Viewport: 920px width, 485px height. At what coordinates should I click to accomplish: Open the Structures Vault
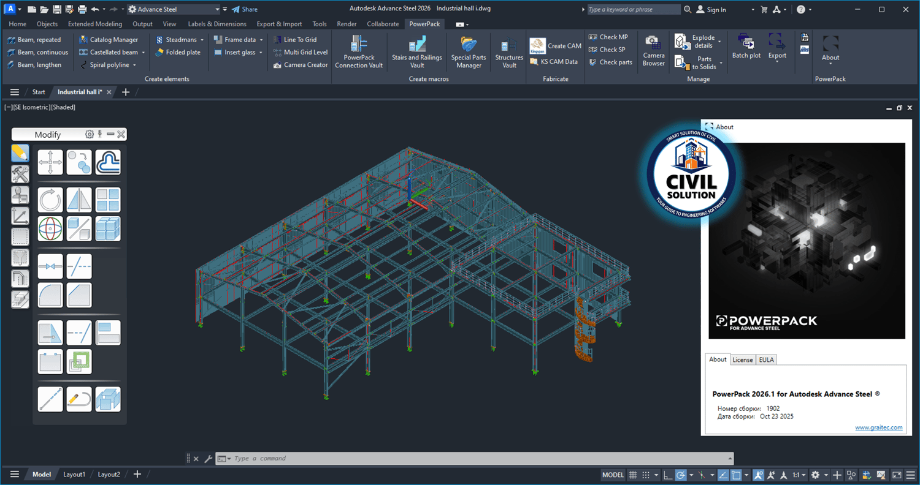tap(509, 51)
